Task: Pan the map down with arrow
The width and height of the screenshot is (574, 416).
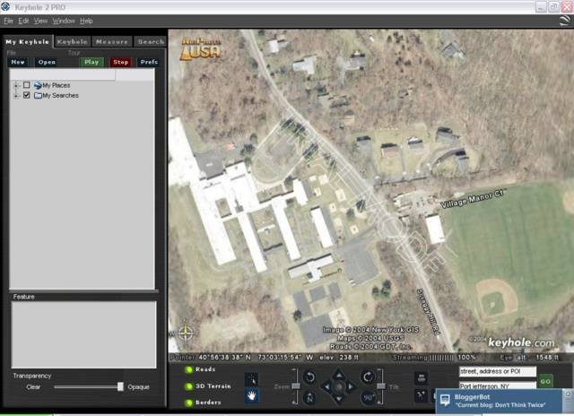Action: click(339, 398)
